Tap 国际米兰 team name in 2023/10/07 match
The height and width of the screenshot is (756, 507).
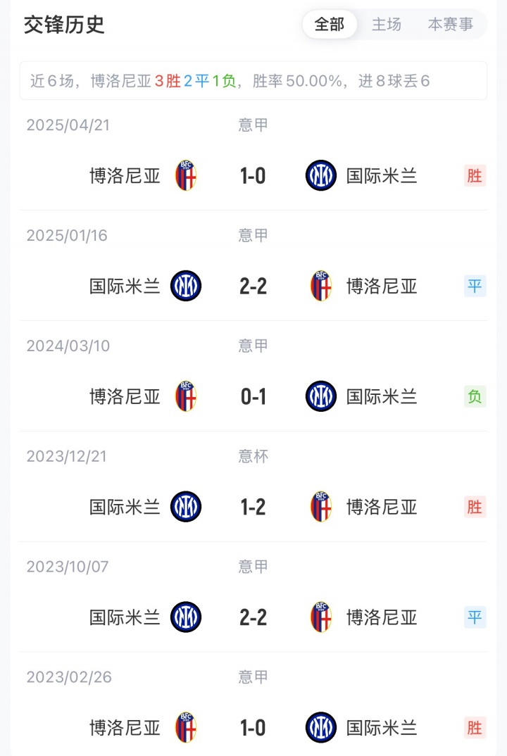(x=125, y=617)
